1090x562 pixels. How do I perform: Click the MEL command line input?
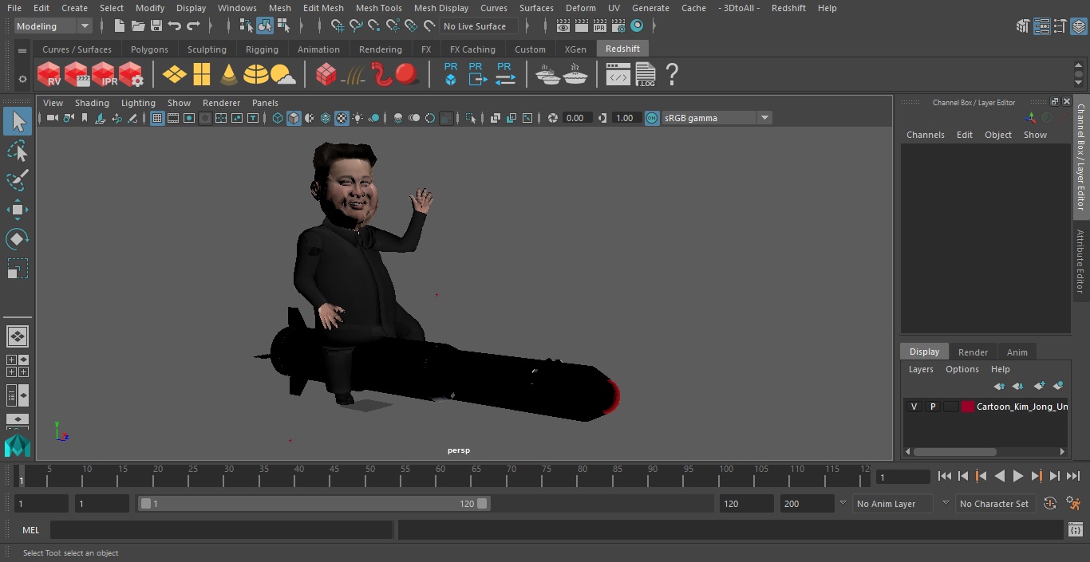tap(221, 530)
